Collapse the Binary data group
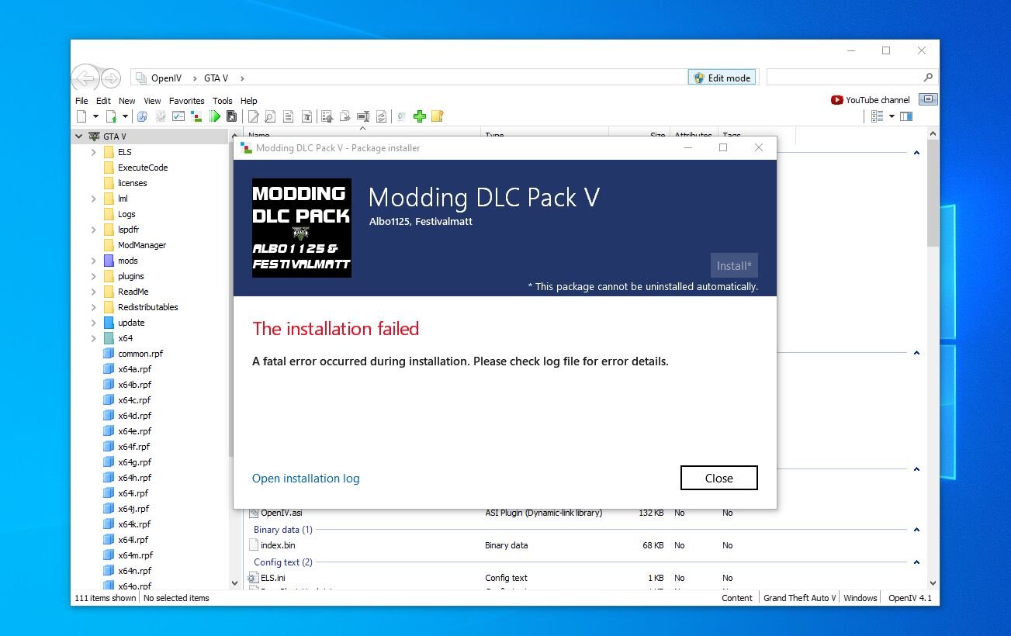The image size is (1011, 636). pyautogui.click(x=916, y=530)
